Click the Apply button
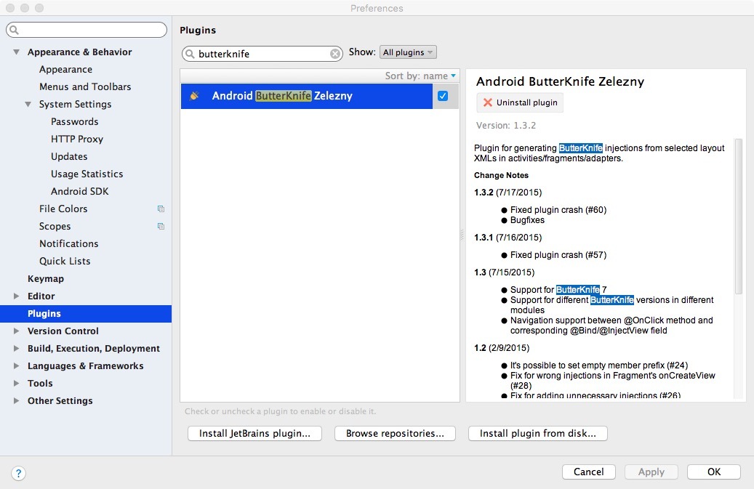This screenshot has height=489, width=754. click(651, 472)
